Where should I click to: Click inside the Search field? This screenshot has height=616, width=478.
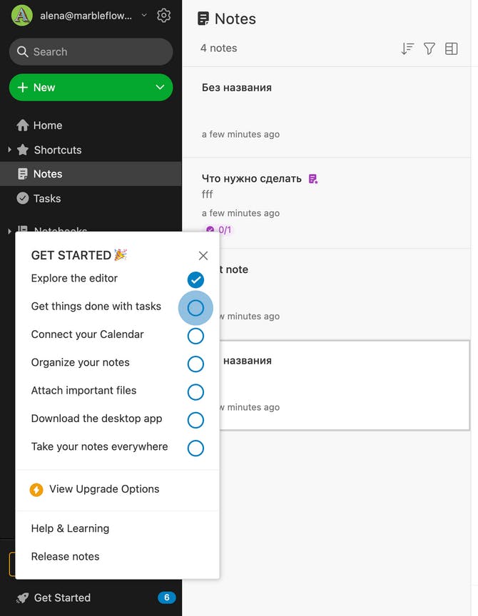pos(91,51)
